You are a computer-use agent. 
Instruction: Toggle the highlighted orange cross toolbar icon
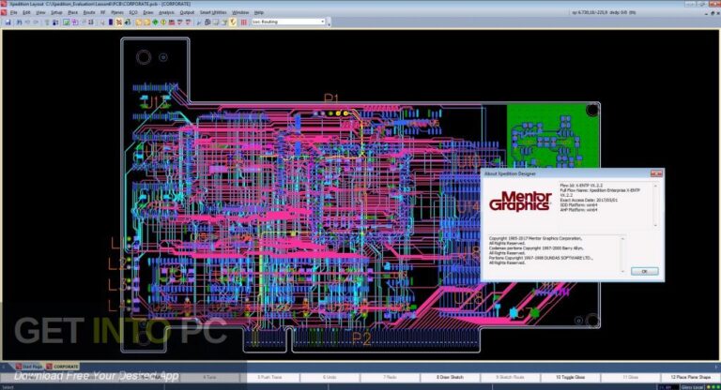[119, 22]
